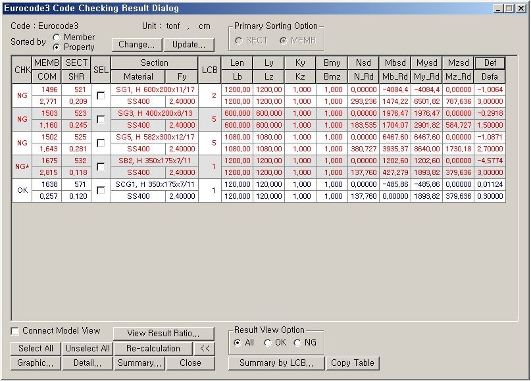
Task: Open the Detail... report
Action: pyautogui.click(x=88, y=363)
